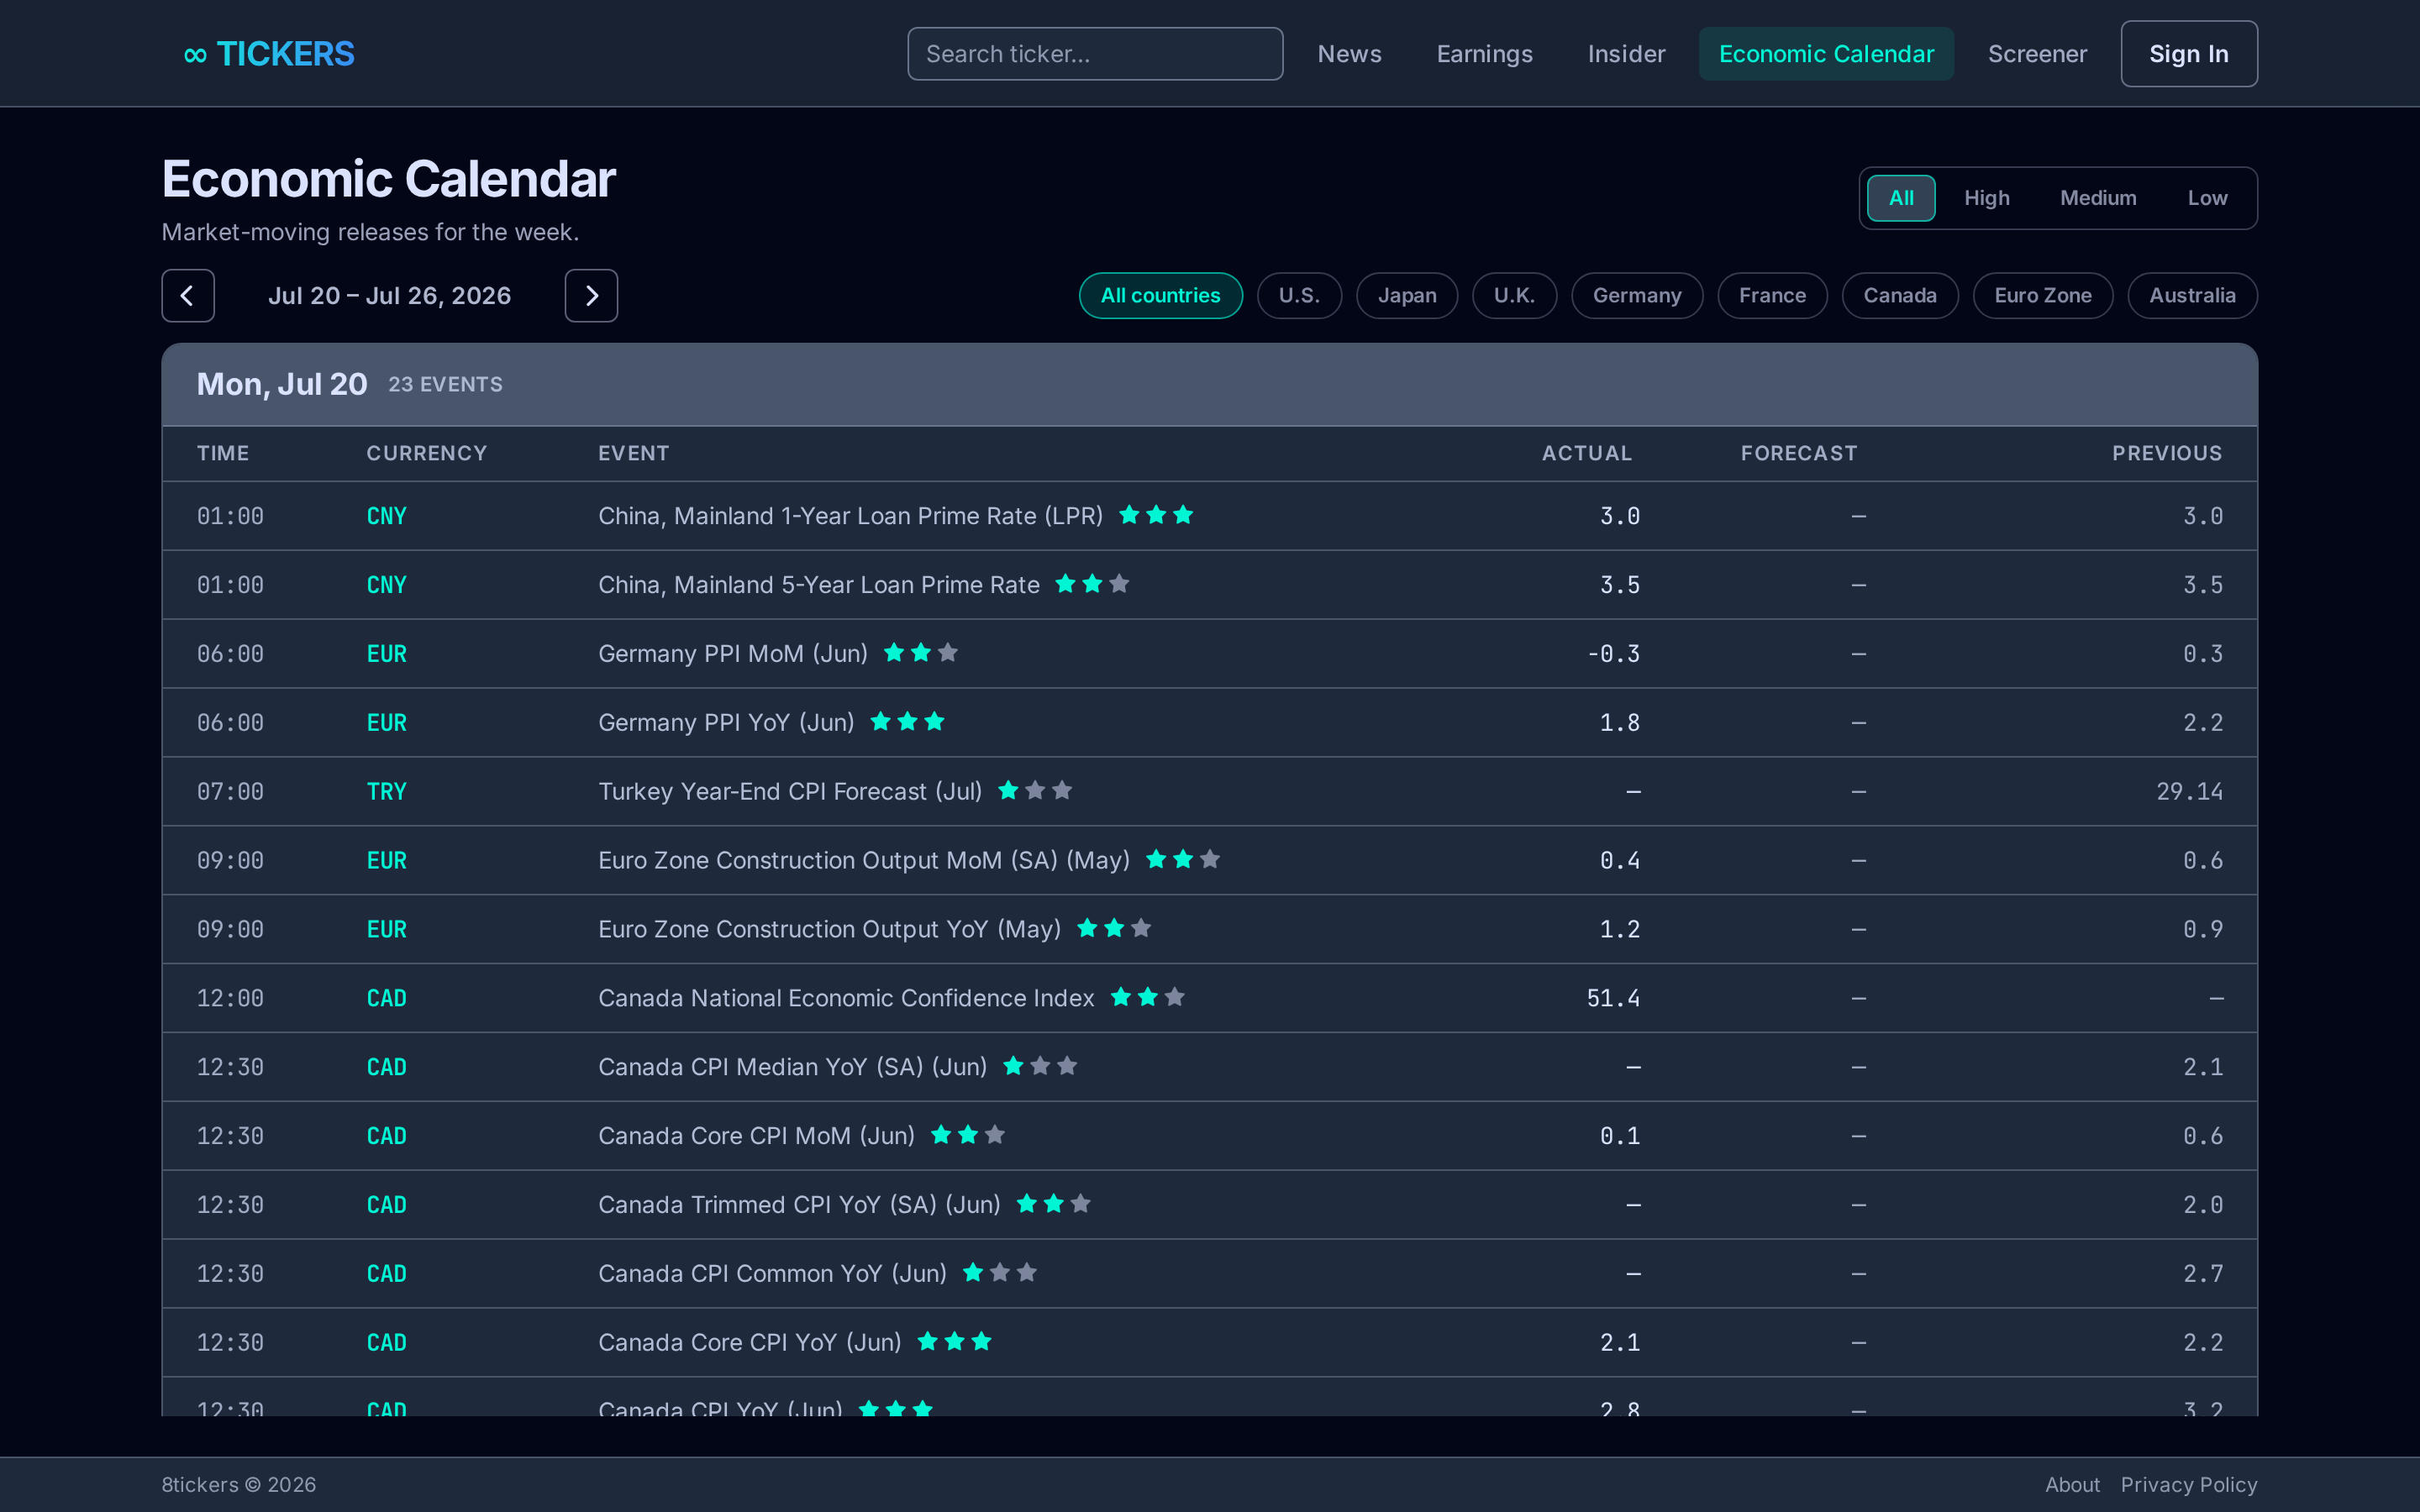Click the PREVIOUS column header
Viewport: 2420px width, 1512px height.
(x=2167, y=454)
